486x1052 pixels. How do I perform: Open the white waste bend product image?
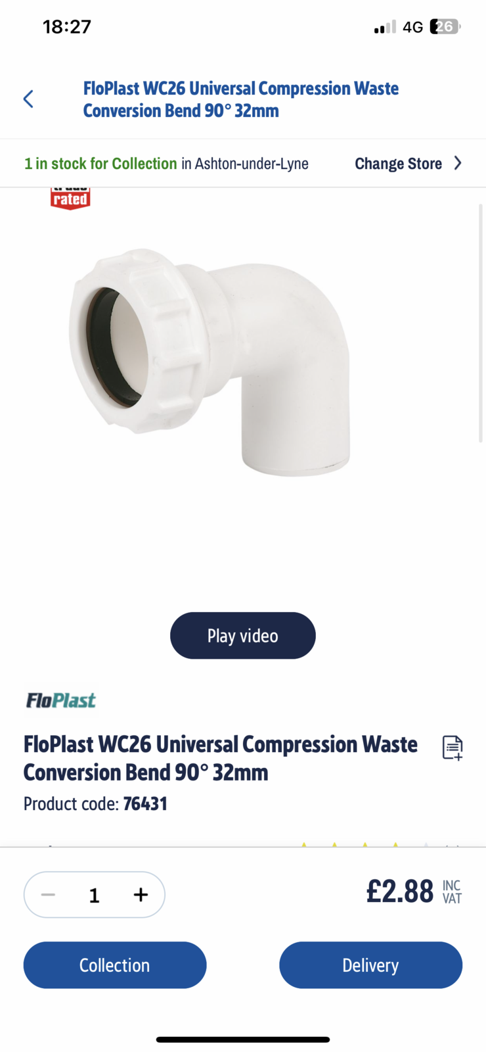click(210, 362)
